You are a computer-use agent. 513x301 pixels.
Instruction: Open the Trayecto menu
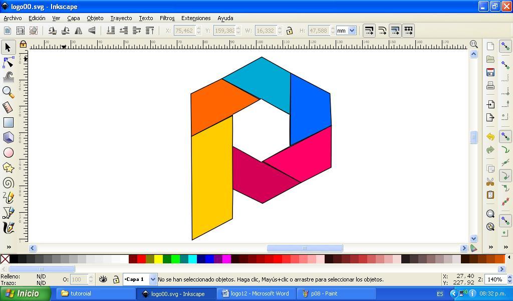click(121, 19)
